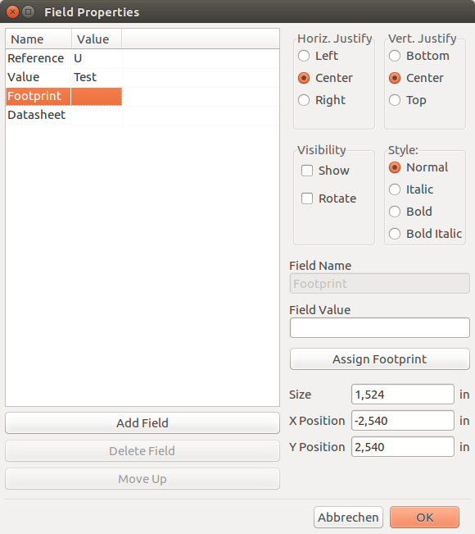Click into the Size input field

(x=403, y=395)
